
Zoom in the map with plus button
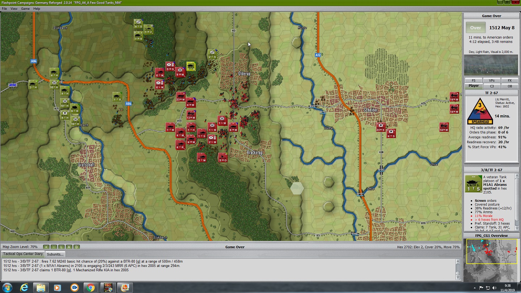point(46,247)
